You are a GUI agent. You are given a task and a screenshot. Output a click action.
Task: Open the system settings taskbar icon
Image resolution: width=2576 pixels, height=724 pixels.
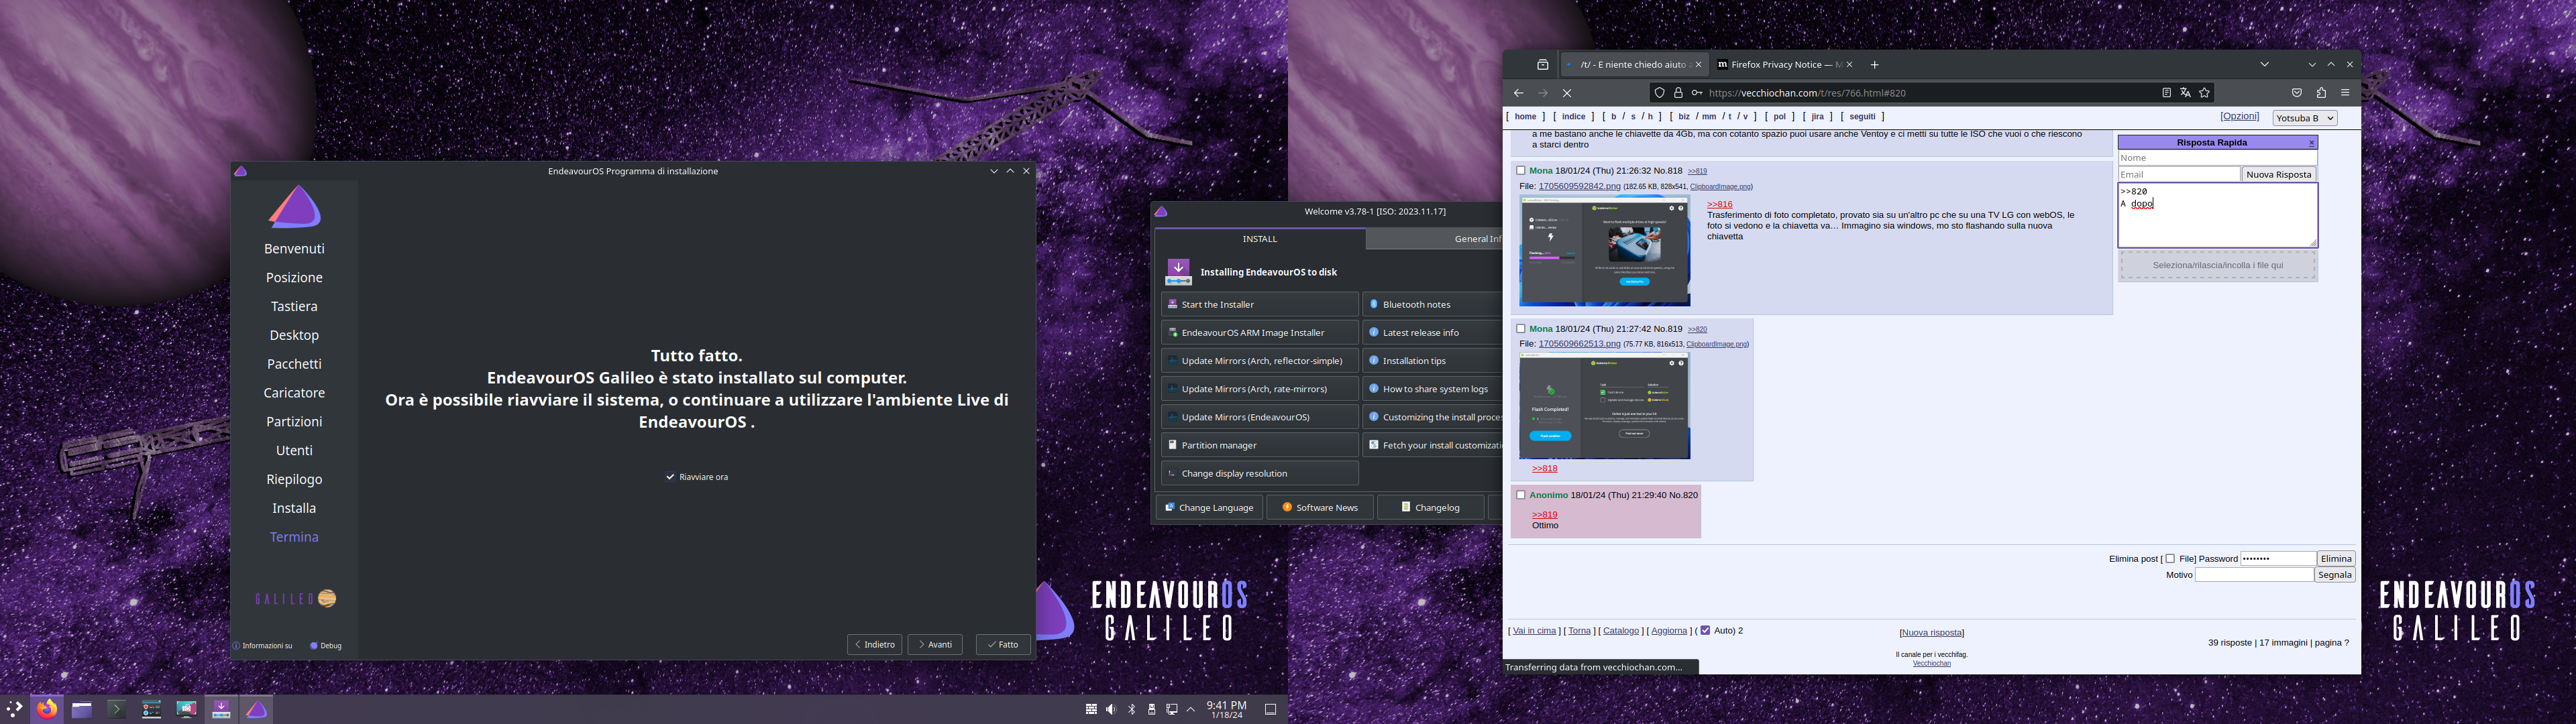click(x=152, y=709)
